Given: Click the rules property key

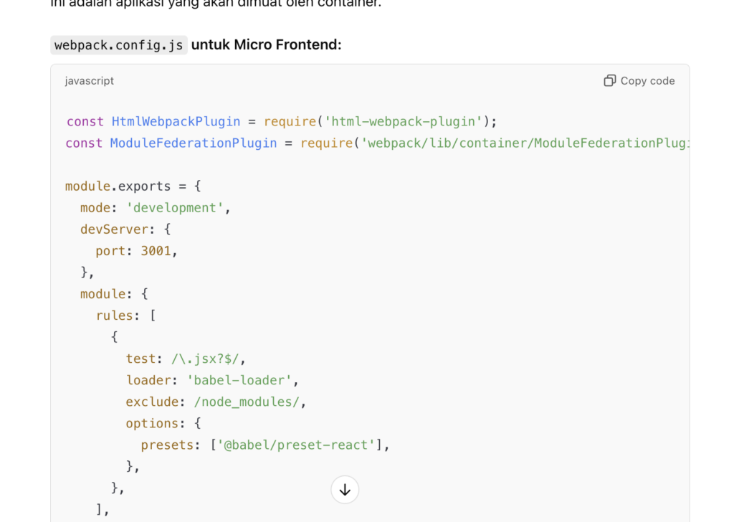Looking at the screenshot, I should [115, 315].
